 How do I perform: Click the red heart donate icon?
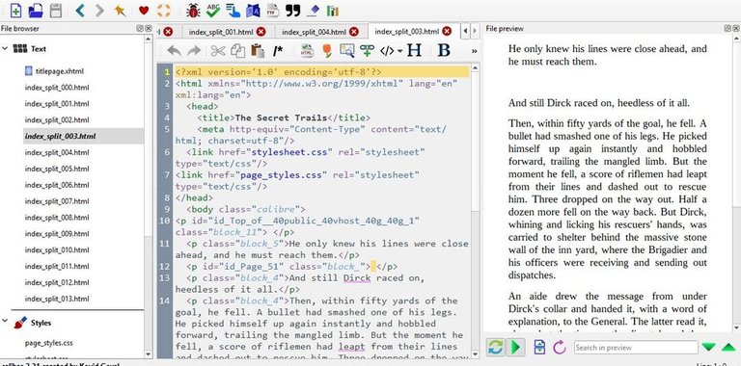[144, 11]
